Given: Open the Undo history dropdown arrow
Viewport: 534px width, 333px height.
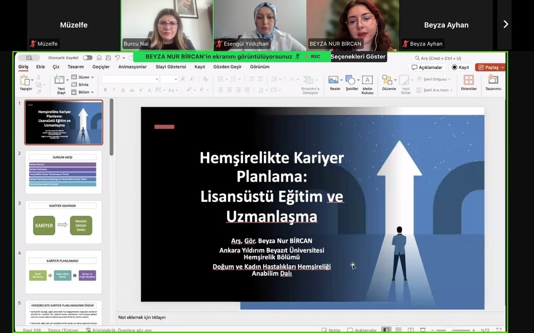Looking at the screenshot, I should [x=124, y=58].
